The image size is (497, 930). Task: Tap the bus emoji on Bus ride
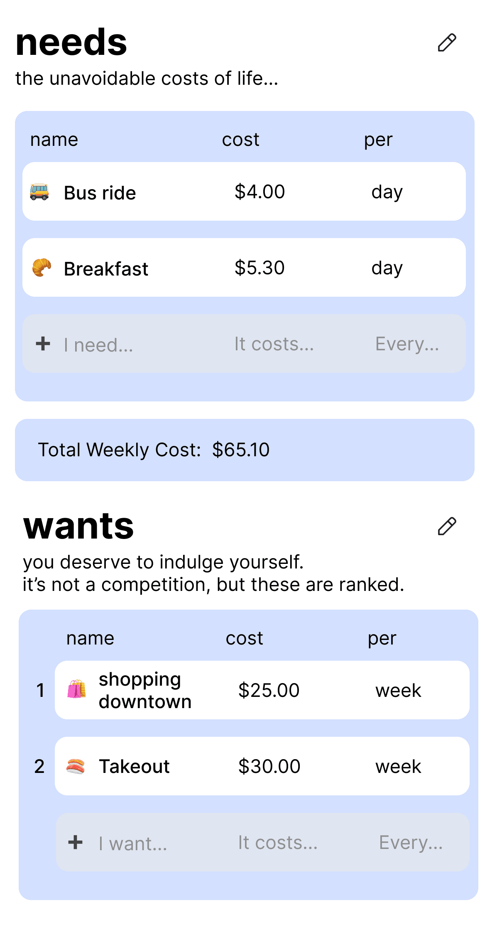39,192
